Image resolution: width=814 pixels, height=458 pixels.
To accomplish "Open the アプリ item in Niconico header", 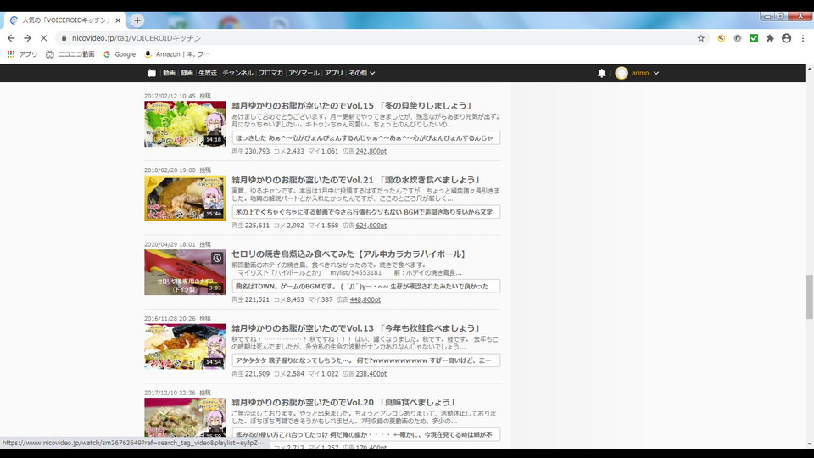I will 334,73.
